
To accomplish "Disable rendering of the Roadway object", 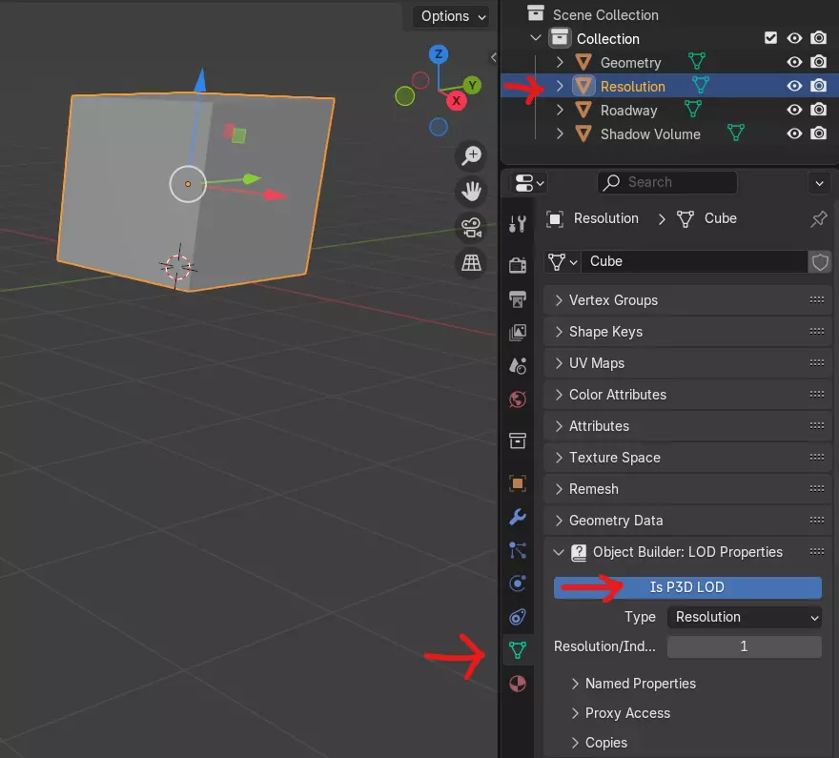I will coord(818,111).
